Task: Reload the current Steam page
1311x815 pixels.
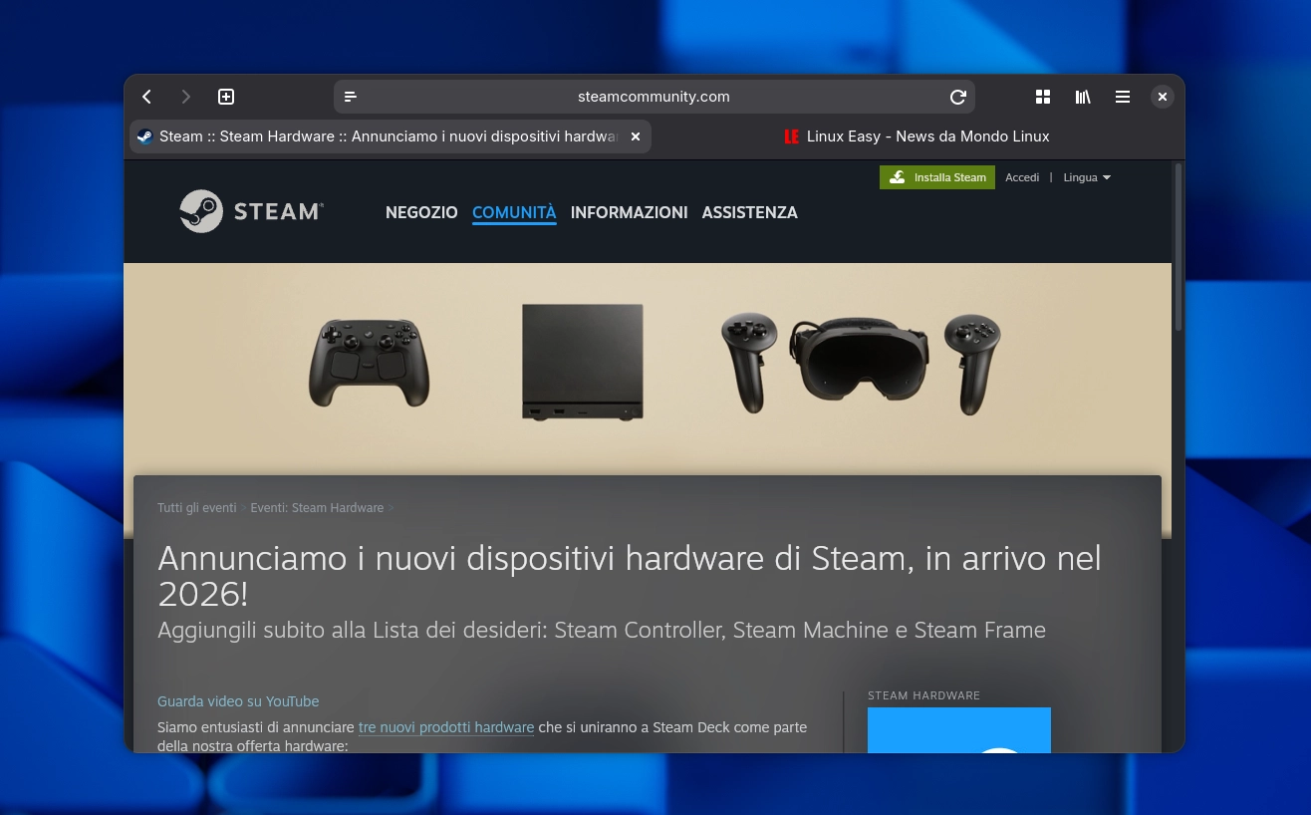Action: coord(957,97)
